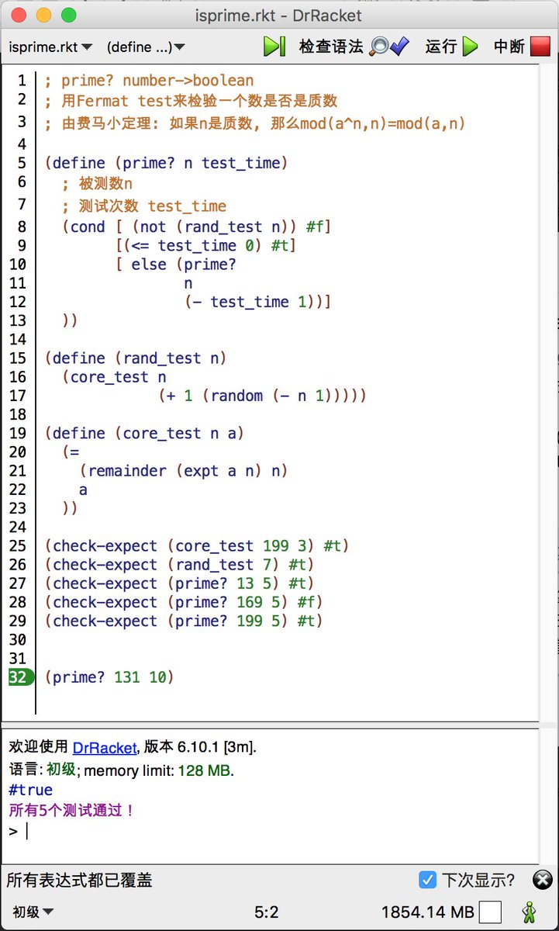Viewport: 559px width, 931px height.
Task: Click the #true result in the interactions pane
Action: point(30,790)
